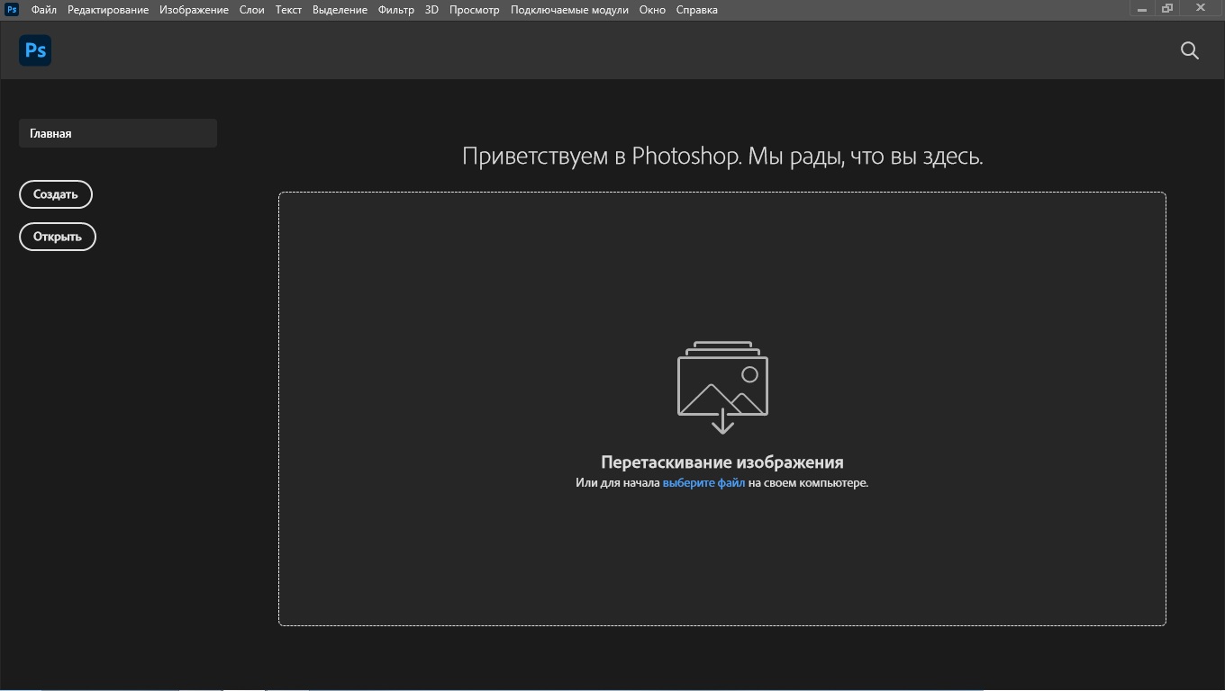Click the drag-and-drop image icon
This screenshot has height=691, width=1225.
(x=722, y=387)
